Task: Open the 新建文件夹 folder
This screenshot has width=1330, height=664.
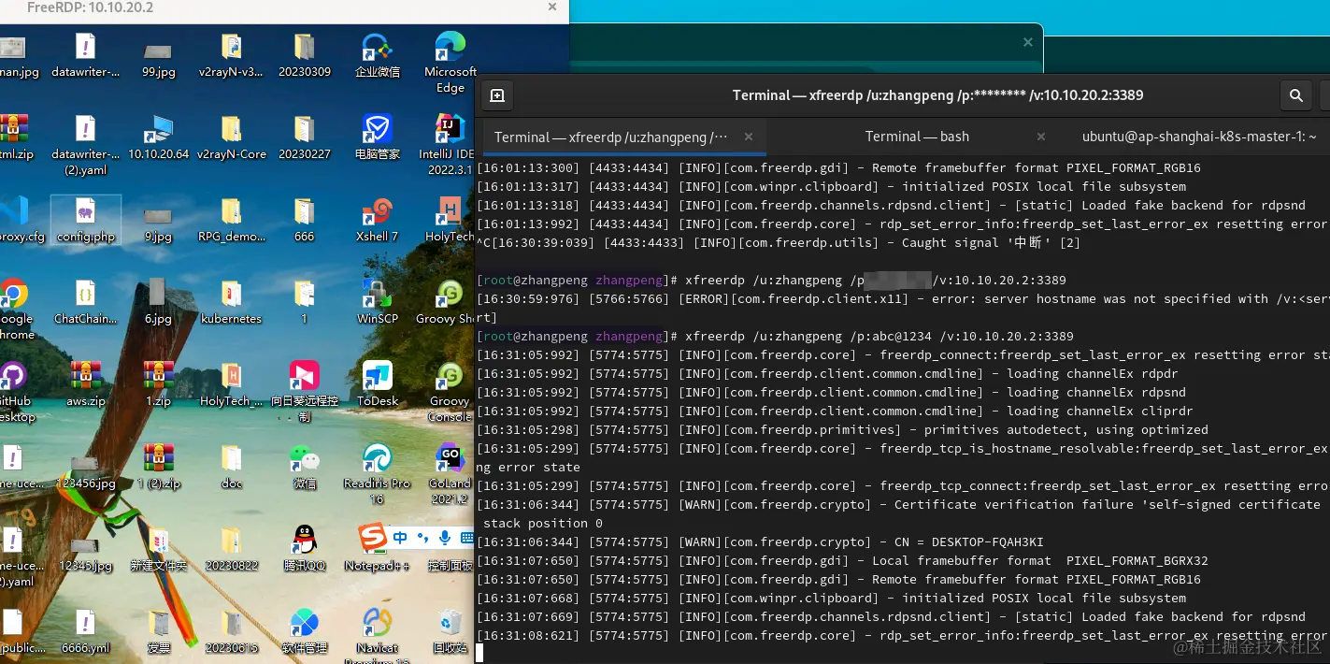Action: 158,548
